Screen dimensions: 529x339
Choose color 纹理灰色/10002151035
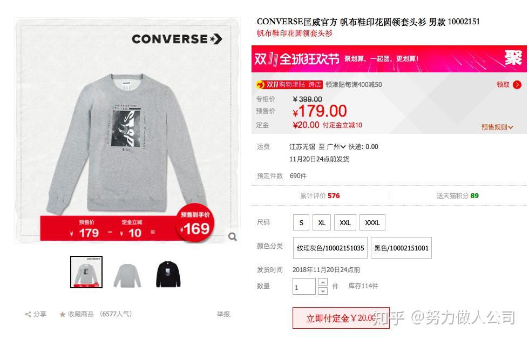[330, 248]
